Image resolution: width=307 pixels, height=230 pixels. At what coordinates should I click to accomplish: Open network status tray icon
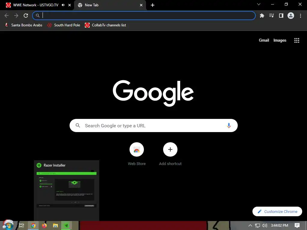point(258,226)
